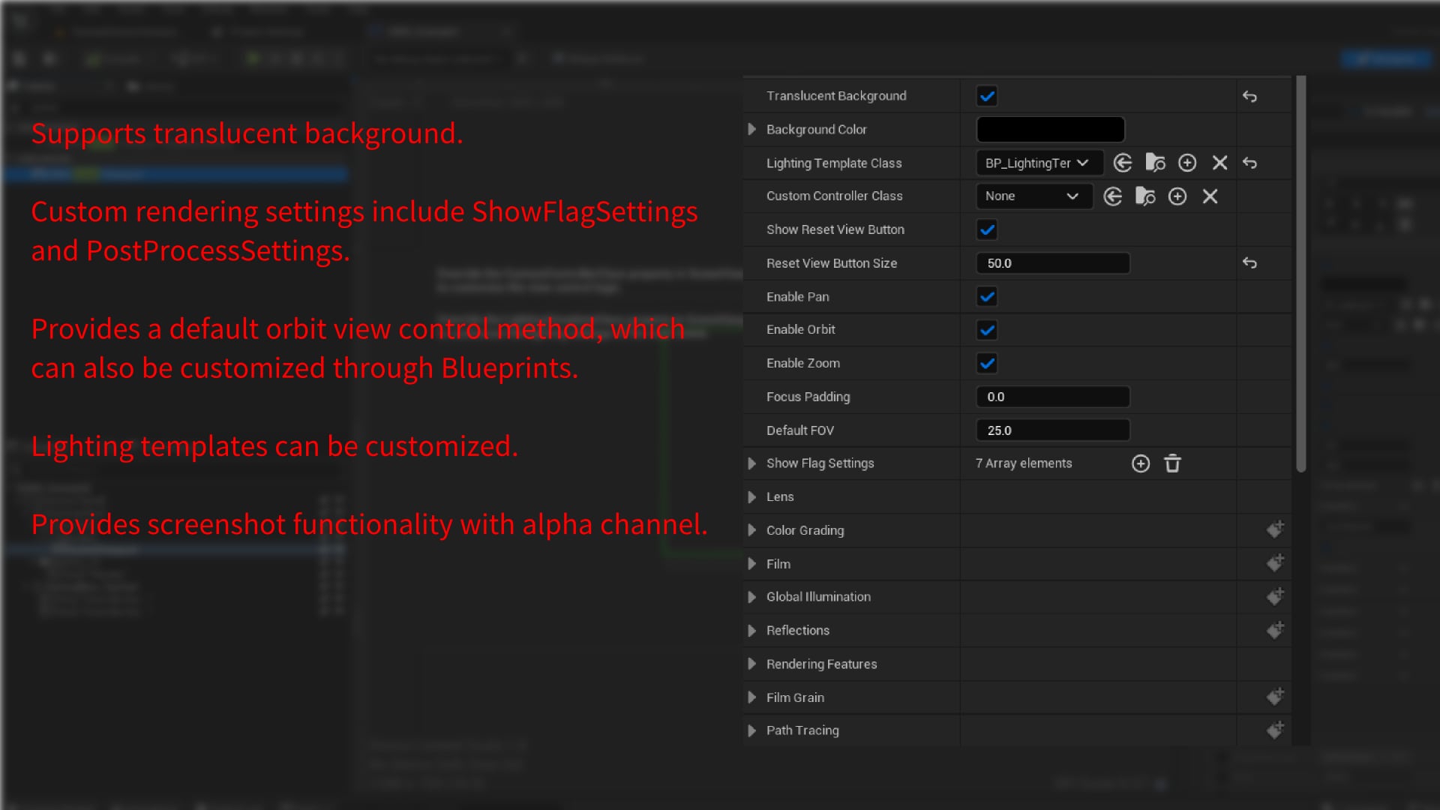
Task: Click the Global Illumination override icon
Action: pos(1275,596)
